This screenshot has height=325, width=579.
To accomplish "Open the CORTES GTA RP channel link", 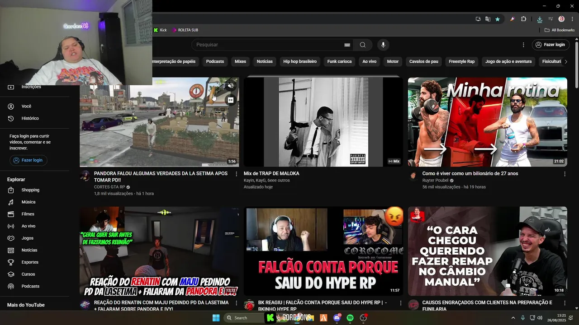I will click(x=109, y=187).
